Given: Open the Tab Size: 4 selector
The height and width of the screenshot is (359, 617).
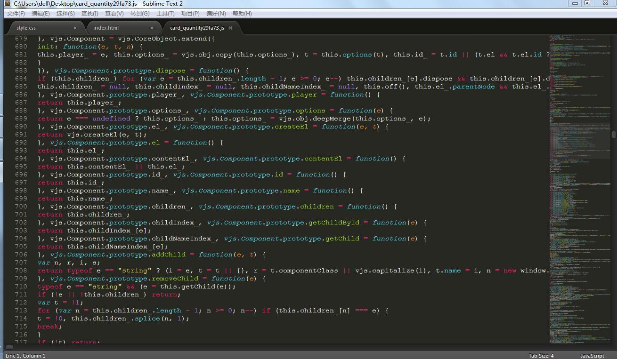Looking at the screenshot, I should coord(541,356).
